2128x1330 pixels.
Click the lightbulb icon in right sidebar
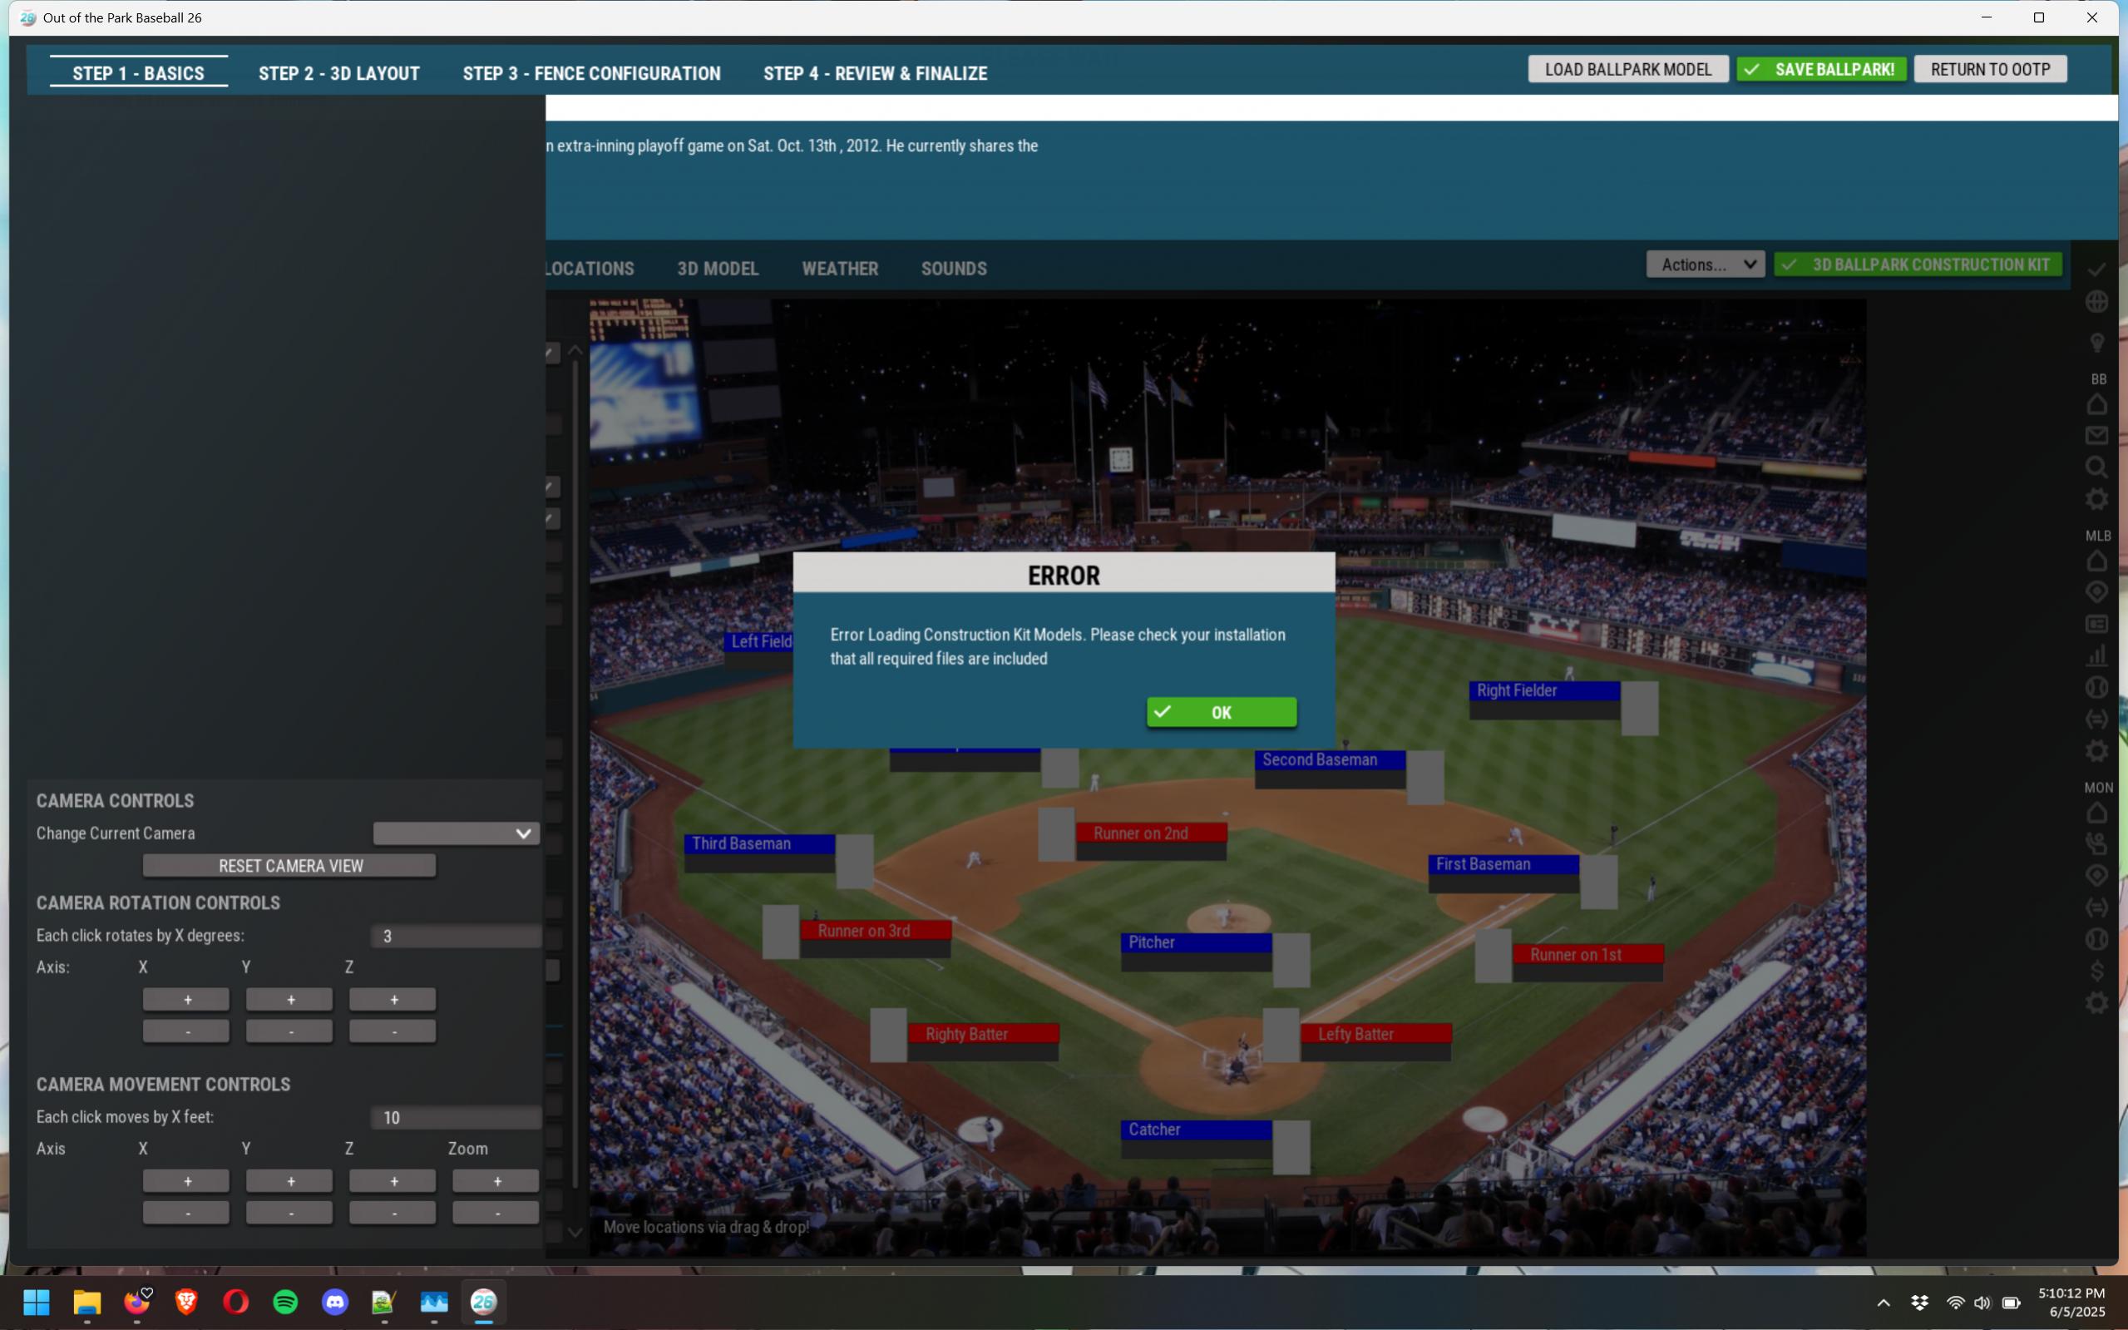point(2096,342)
